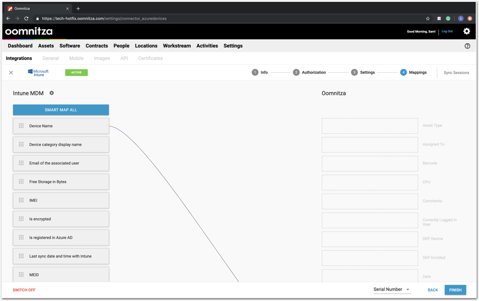Click the help question mark icon
Image resolution: width=479 pixels, height=301 pixels.
(x=467, y=46)
